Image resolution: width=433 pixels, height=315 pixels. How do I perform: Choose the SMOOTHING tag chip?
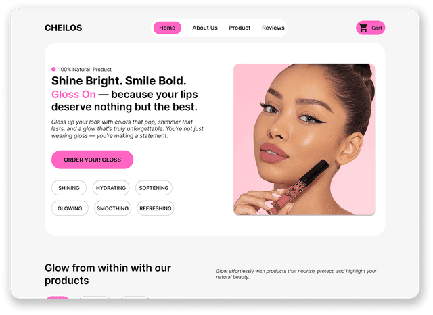pyautogui.click(x=112, y=208)
